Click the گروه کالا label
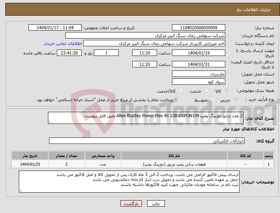This screenshot has width=280, height=213. pyautogui.click(x=265, y=141)
